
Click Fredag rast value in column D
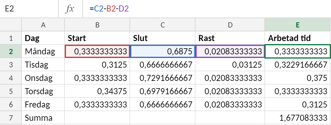[x=230, y=104]
